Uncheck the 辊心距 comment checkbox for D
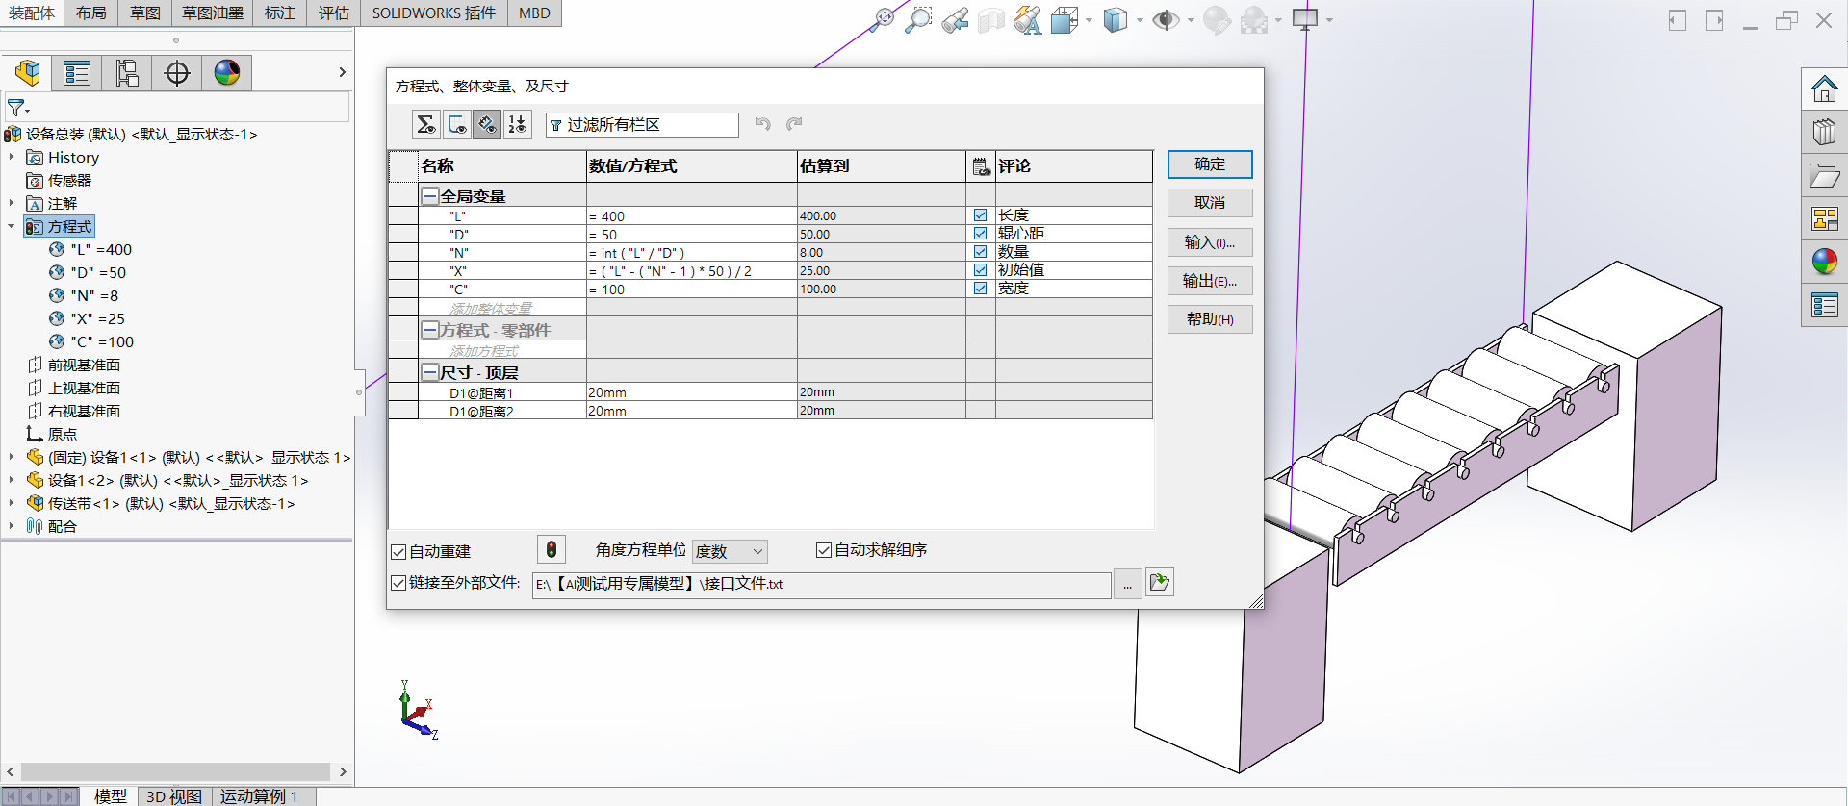 (x=980, y=234)
